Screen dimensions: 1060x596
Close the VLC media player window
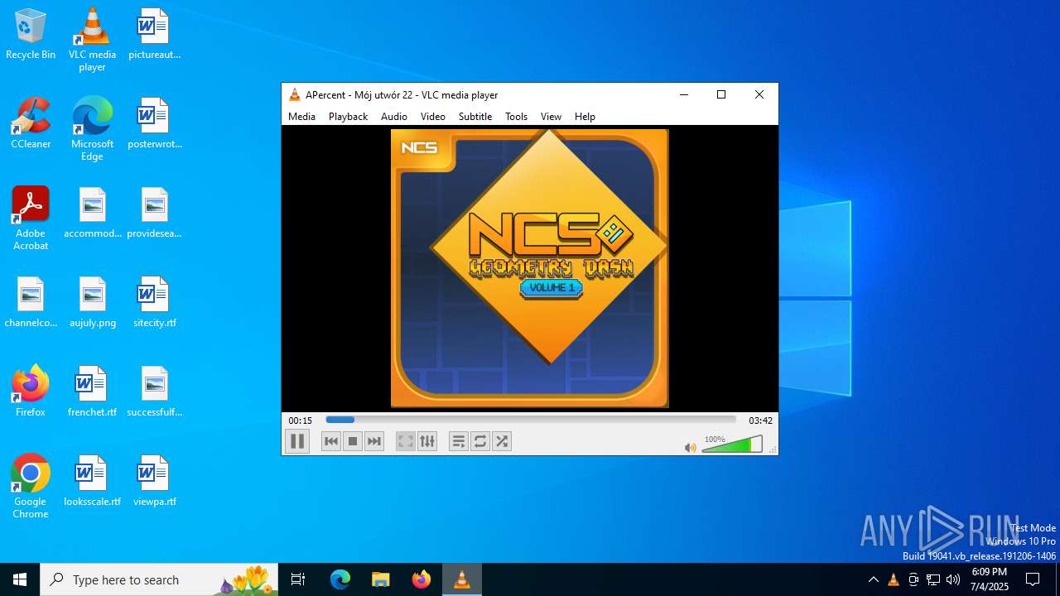click(759, 94)
